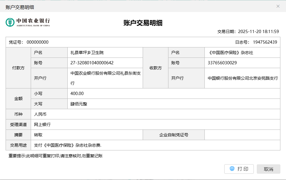286x180 pixels.
Task: Click the empty 企业自制凭证号 value cell
Action: click(x=242, y=135)
